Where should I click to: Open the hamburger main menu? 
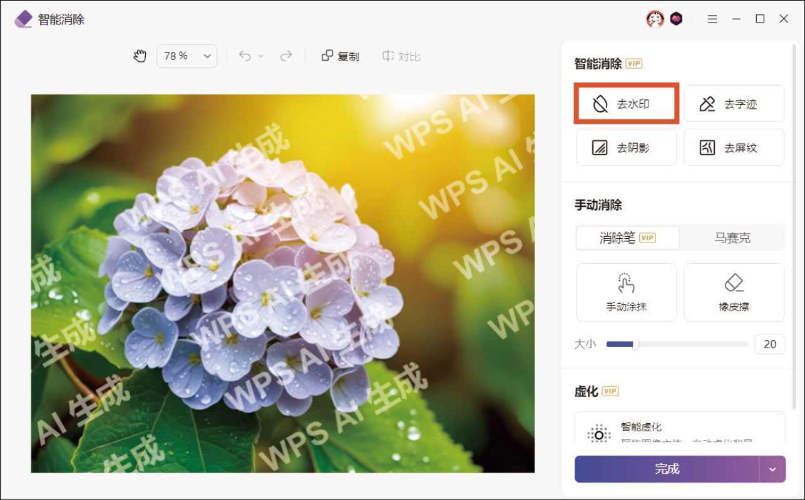pos(712,19)
